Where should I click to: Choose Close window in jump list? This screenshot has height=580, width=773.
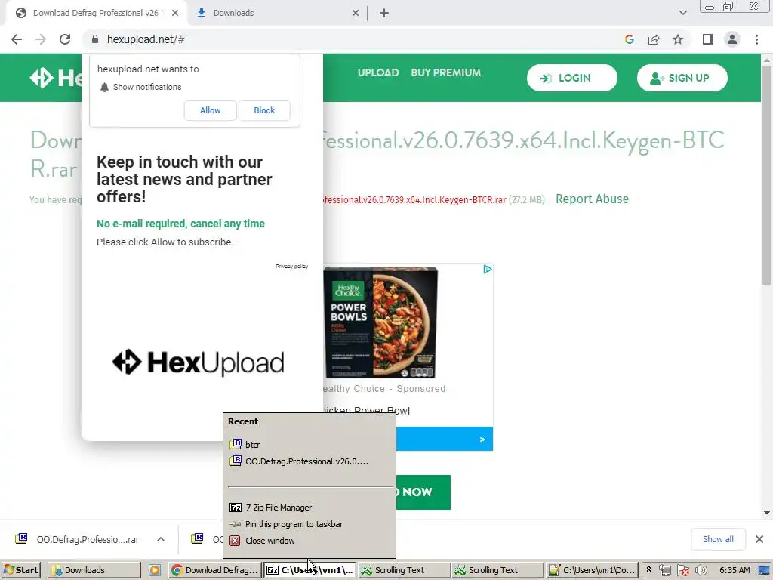[310, 541]
